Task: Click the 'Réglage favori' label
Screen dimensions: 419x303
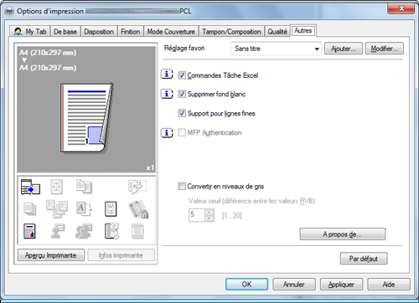Action: pos(184,48)
